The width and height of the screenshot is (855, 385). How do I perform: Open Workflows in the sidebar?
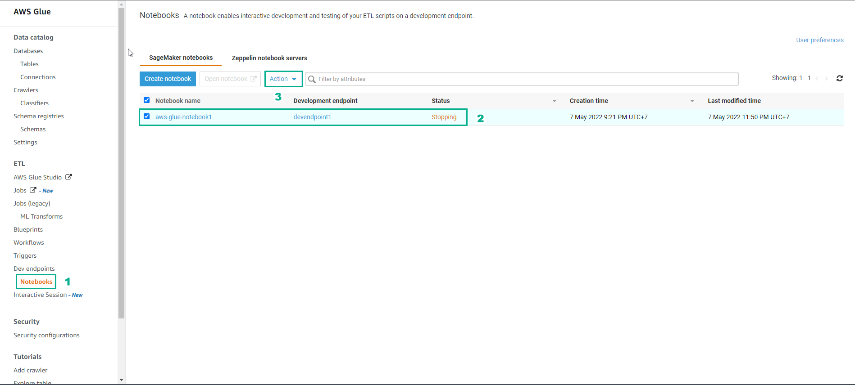pyautogui.click(x=29, y=242)
